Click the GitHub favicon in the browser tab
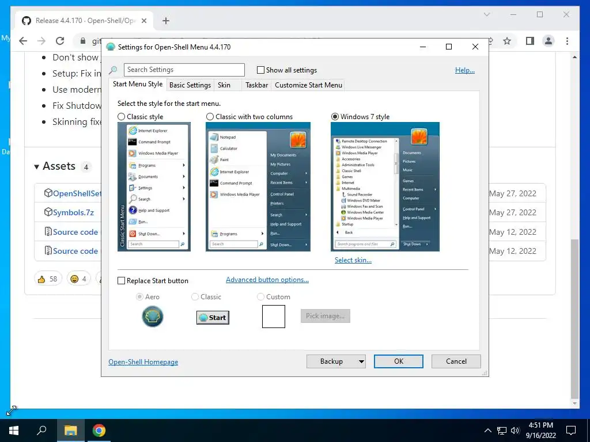This screenshot has width=590, height=442. 26,21
